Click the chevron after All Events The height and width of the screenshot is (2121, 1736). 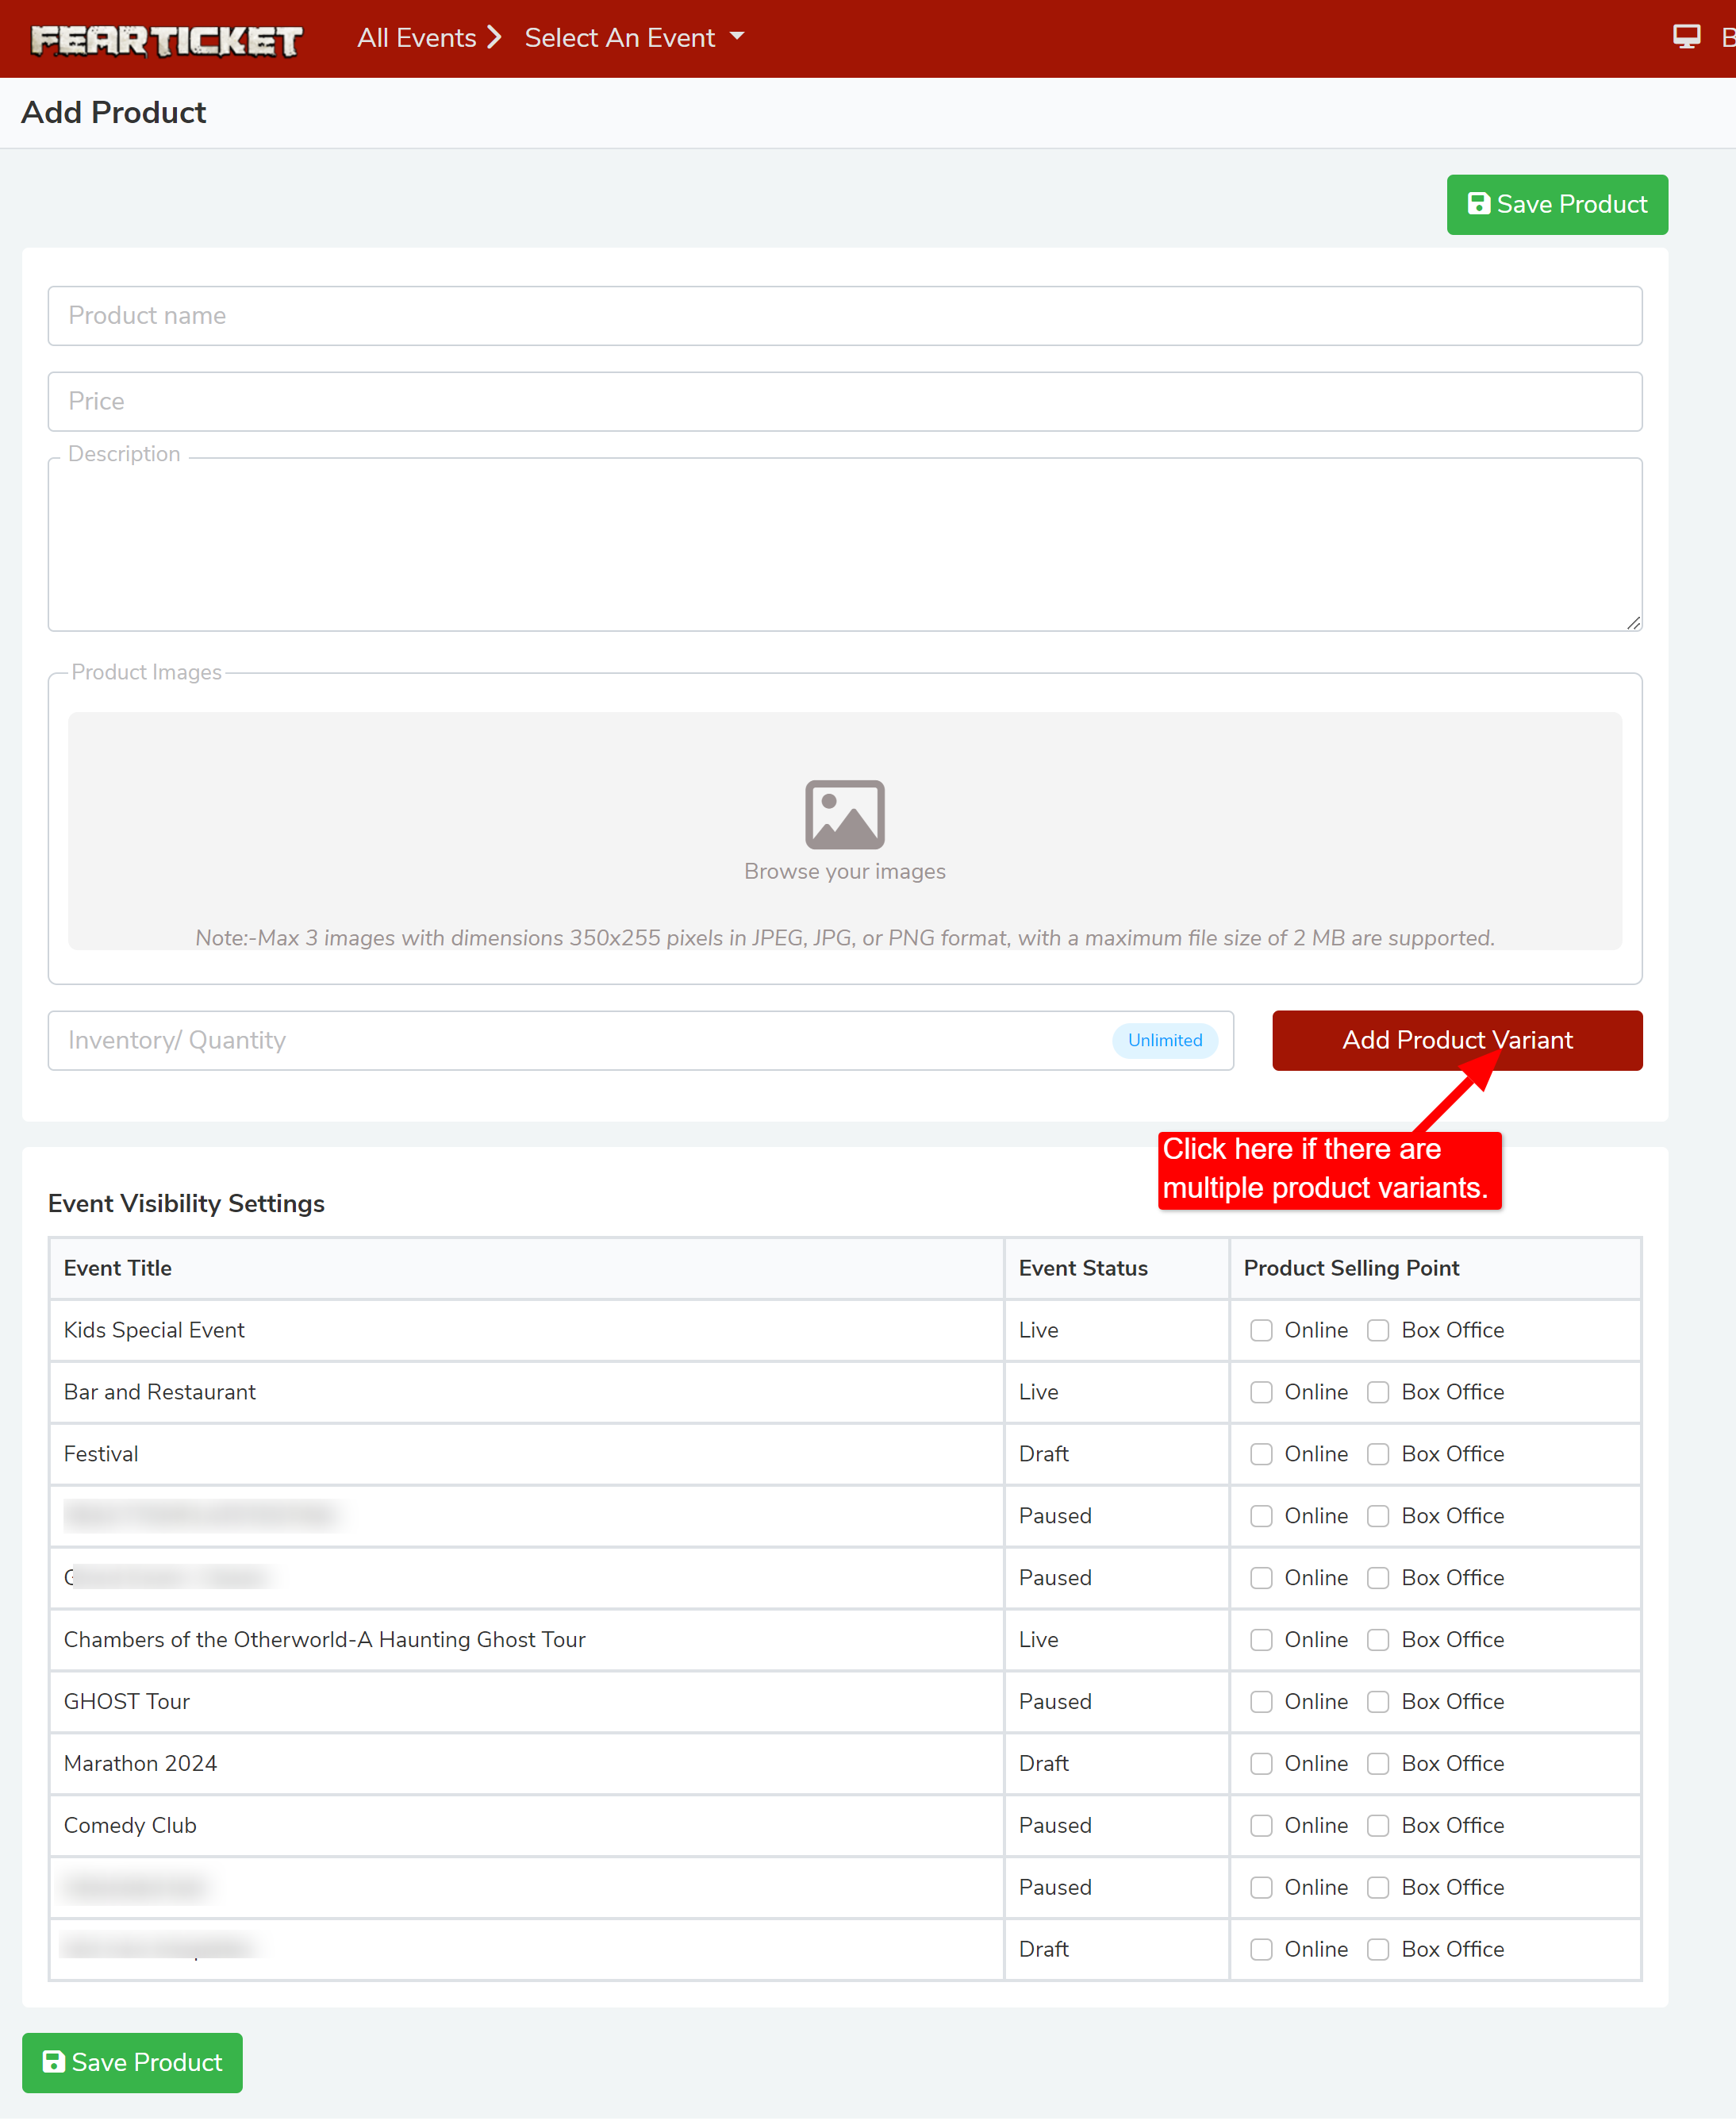pos(494,38)
